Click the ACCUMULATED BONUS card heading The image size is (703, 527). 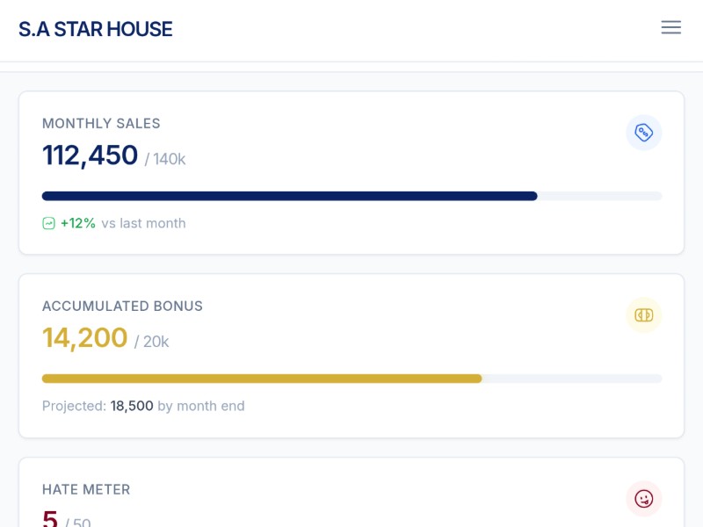coord(122,306)
